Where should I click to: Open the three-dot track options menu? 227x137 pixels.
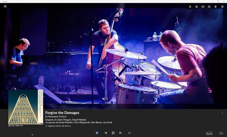(222, 113)
